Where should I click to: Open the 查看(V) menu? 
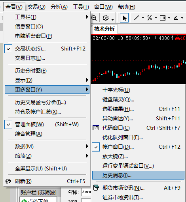pyautogui.click(x=14, y=7)
